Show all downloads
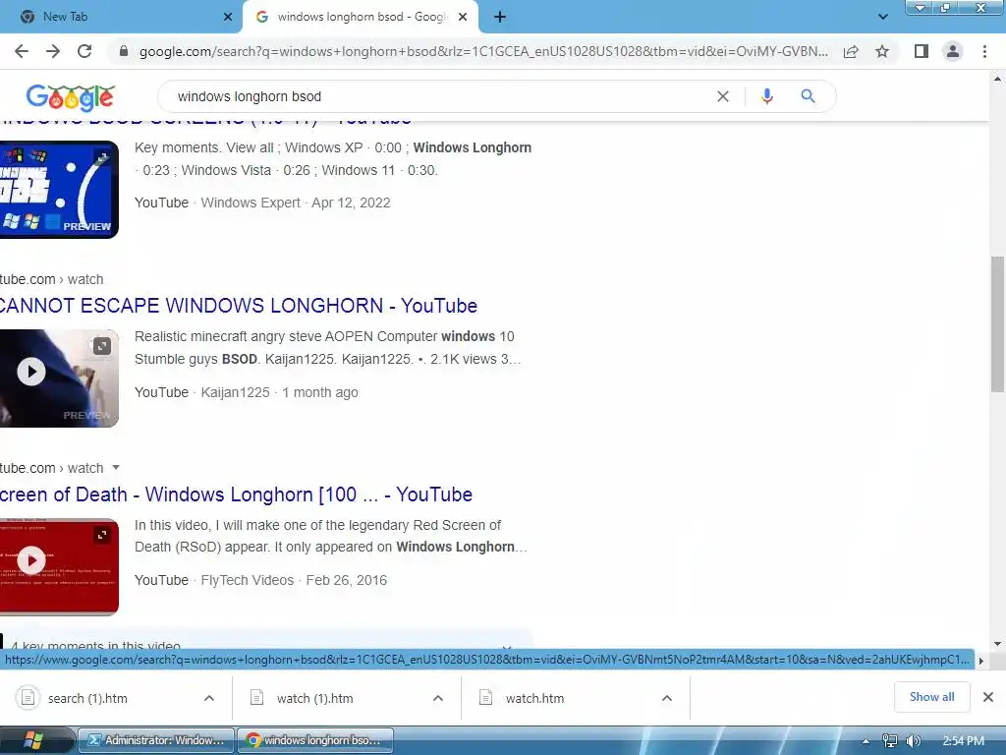1006x755 pixels. (931, 697)
